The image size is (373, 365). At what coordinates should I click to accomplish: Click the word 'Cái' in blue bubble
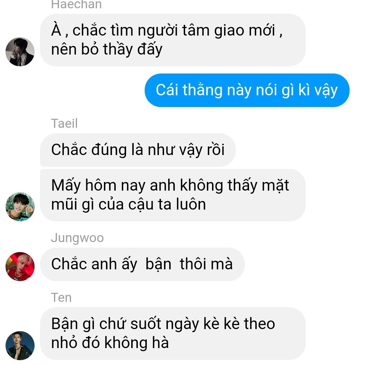tap(167, 90)
